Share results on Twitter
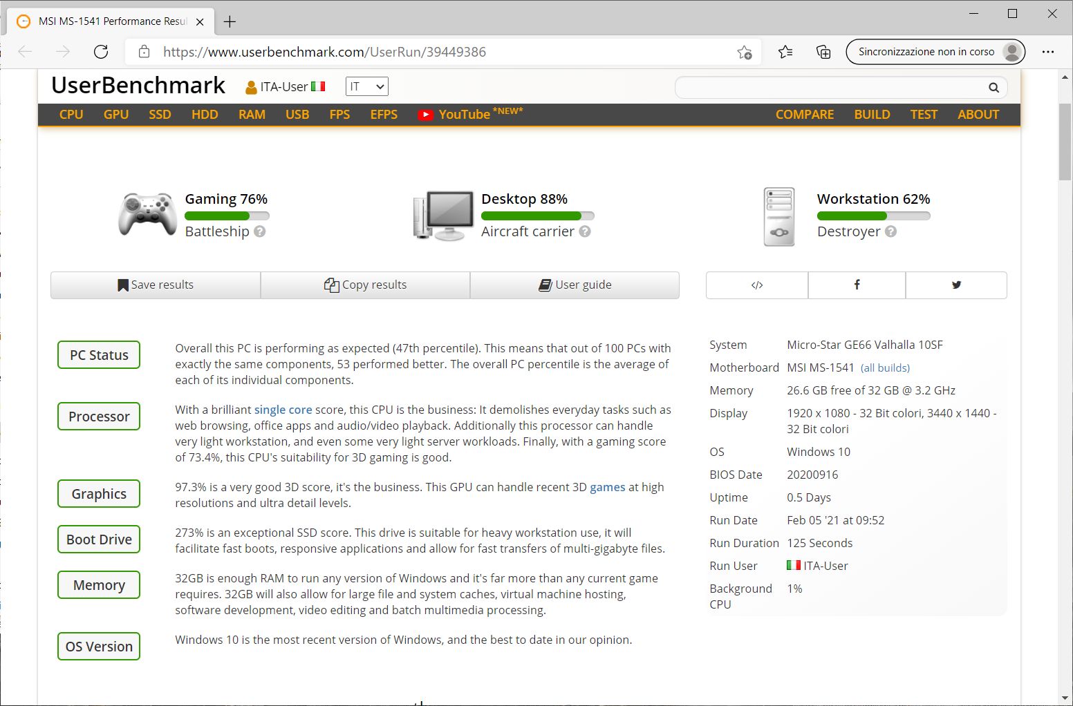This screenshot has width=1073, height=706. pos(956,285)
